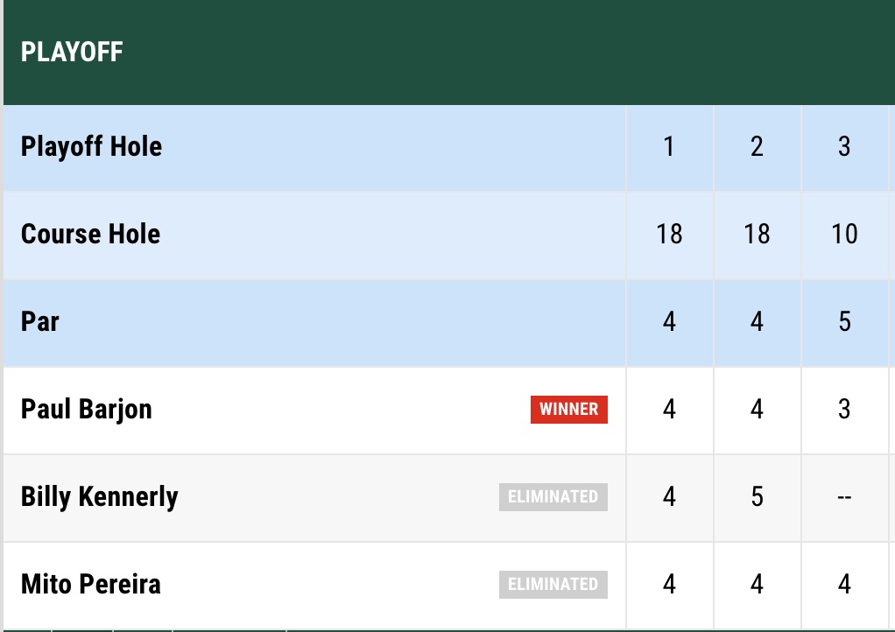
Task: Select the Playoff Hole row label
Action: pyautogui.click(x=91, y=146)
